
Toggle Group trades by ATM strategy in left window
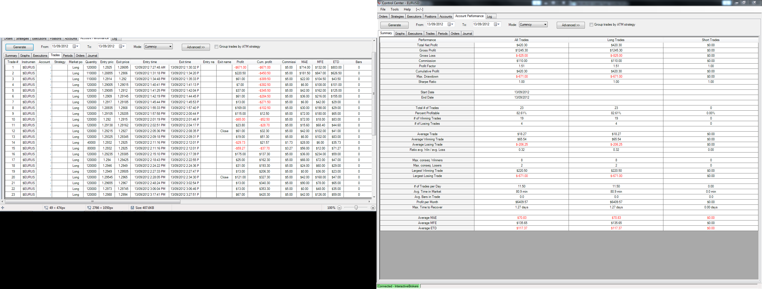click(x=216, y=47)
